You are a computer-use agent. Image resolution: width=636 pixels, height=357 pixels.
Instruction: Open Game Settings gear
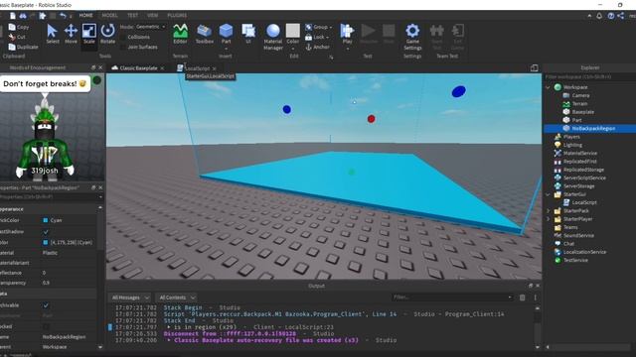[x=412, y=37]
